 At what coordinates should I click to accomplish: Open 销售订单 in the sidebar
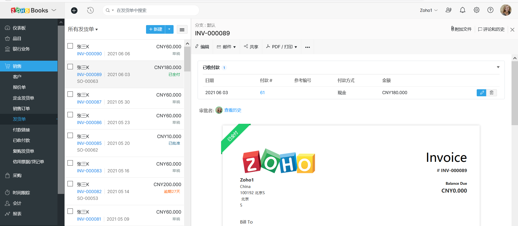pyautogui.click(x=21, y=108)
